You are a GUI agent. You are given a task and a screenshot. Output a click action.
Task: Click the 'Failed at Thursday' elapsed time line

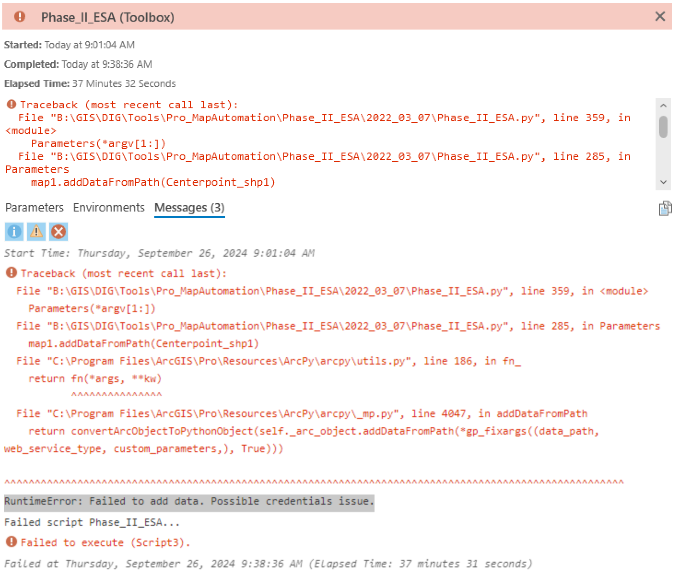268,564
